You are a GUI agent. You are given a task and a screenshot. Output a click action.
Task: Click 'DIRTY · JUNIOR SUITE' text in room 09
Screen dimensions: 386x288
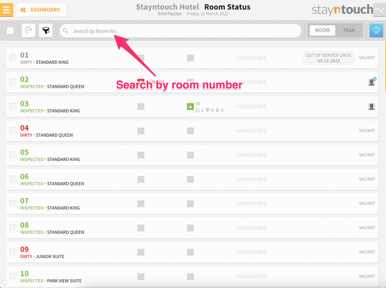pos(42,257)
